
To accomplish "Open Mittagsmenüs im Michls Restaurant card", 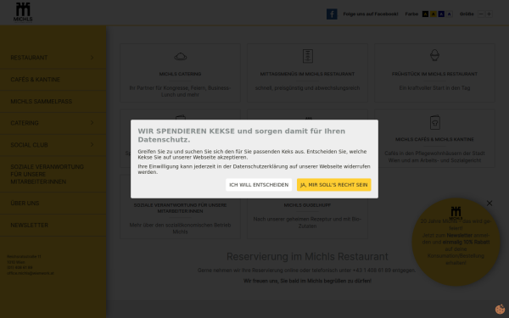I will pos(307,74).
